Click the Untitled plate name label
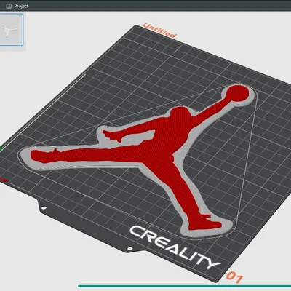Screen dimensions: 291x291 (159, 31)
